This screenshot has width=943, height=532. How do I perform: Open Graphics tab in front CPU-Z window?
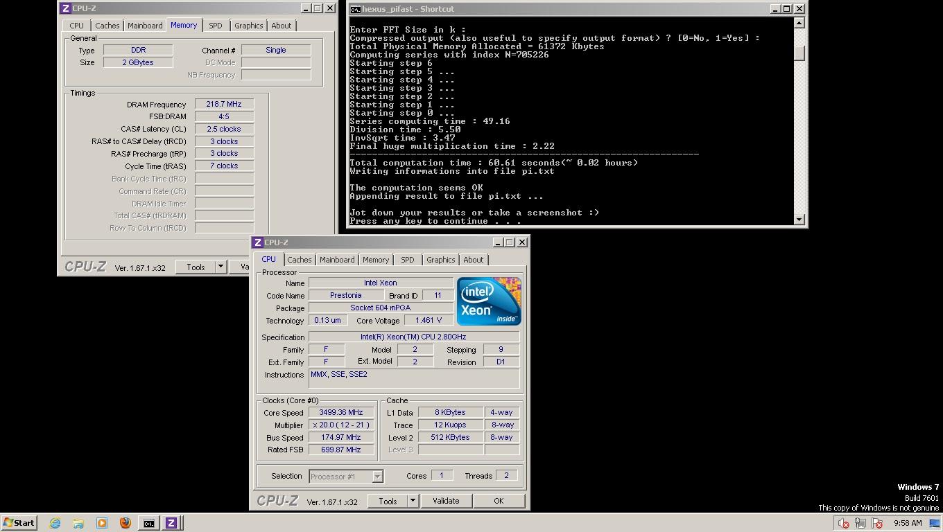click(441, 260)
